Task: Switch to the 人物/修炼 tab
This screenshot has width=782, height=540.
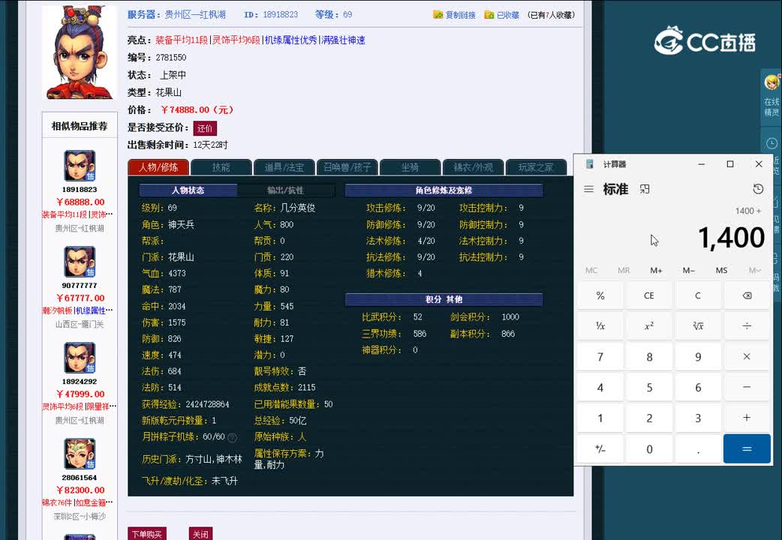Action: (x=158, y=167)
